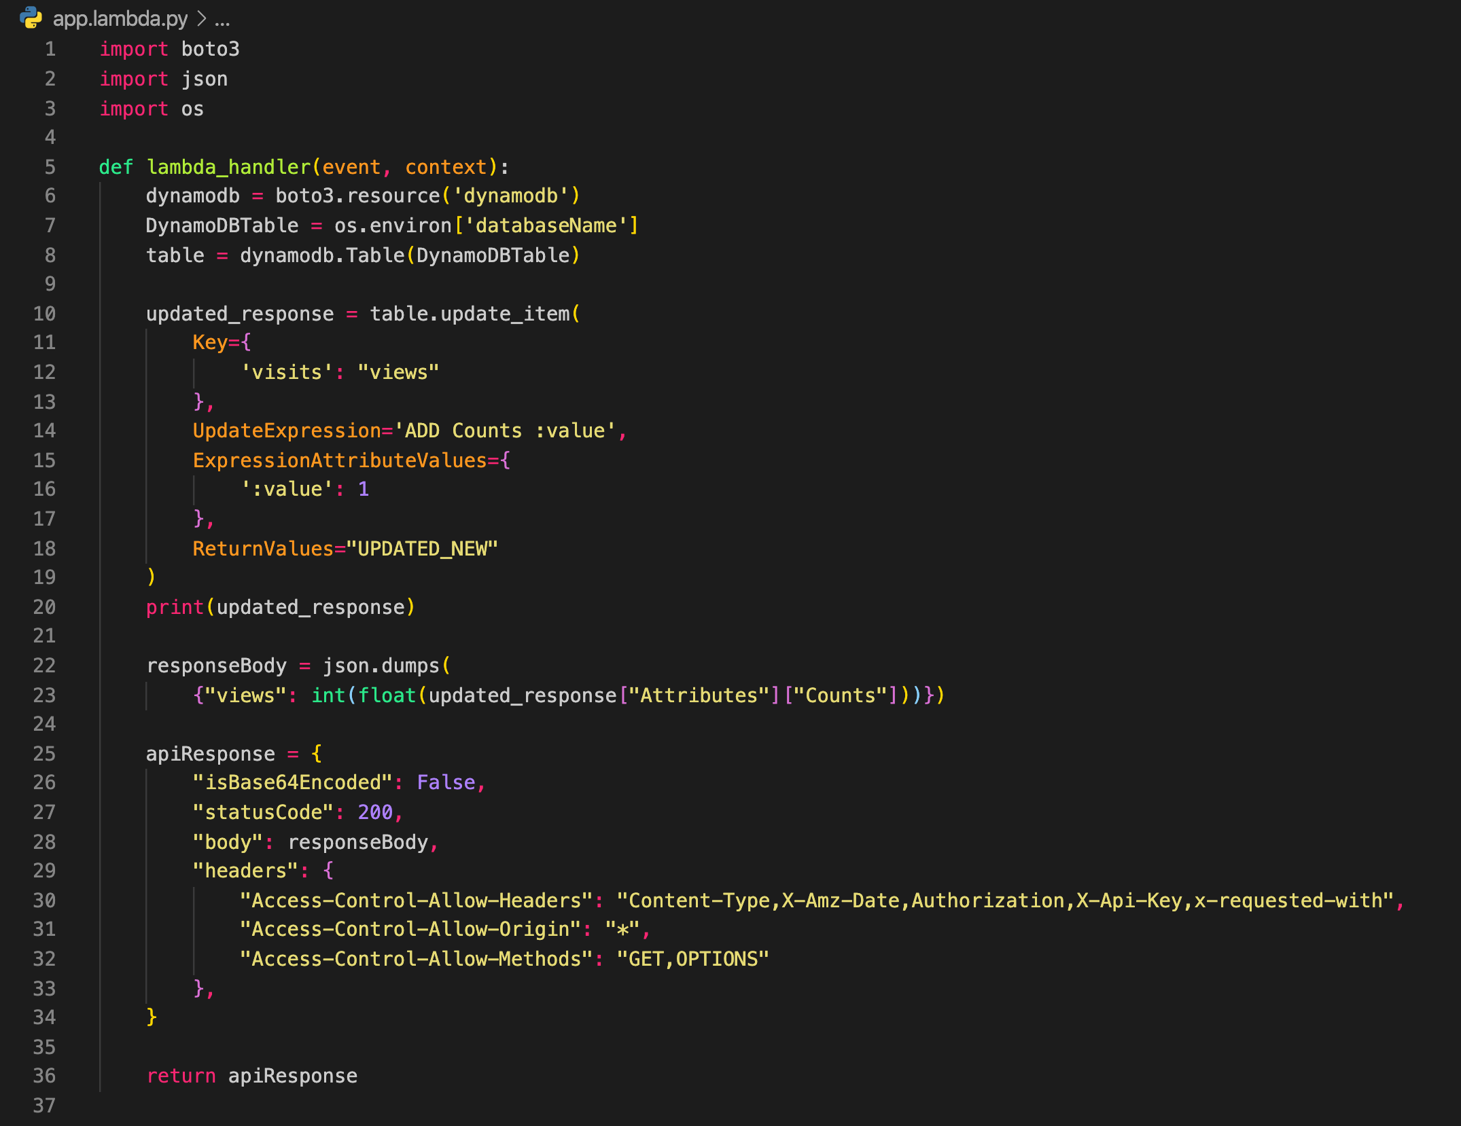Click the "isBase64Encoded" key

[293, 783]
